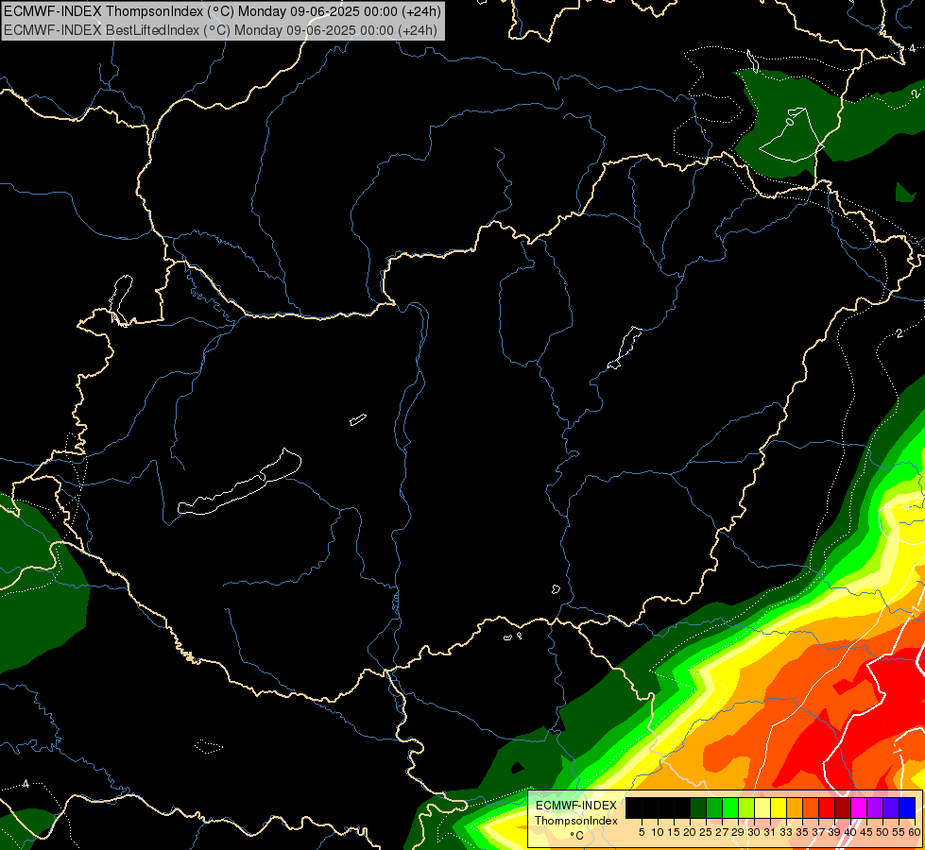Select the pale yellow 30–31 legend swatch
925x850 pixels.
(x=762, y=808)
